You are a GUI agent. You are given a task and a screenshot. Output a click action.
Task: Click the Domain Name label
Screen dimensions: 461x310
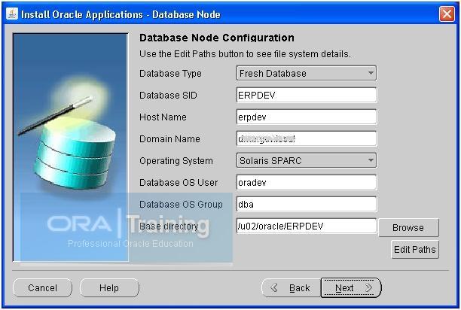(x=169, y=139)
